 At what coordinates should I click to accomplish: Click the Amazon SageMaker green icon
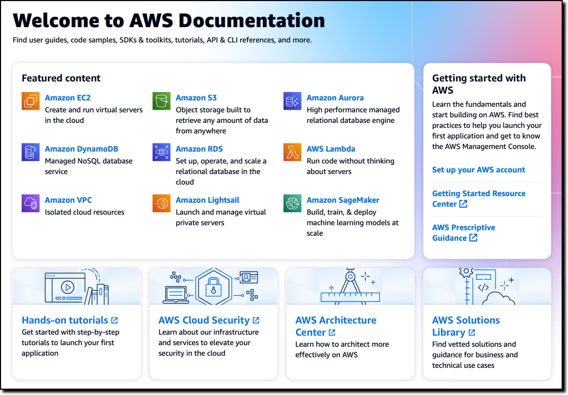(292, 204)
